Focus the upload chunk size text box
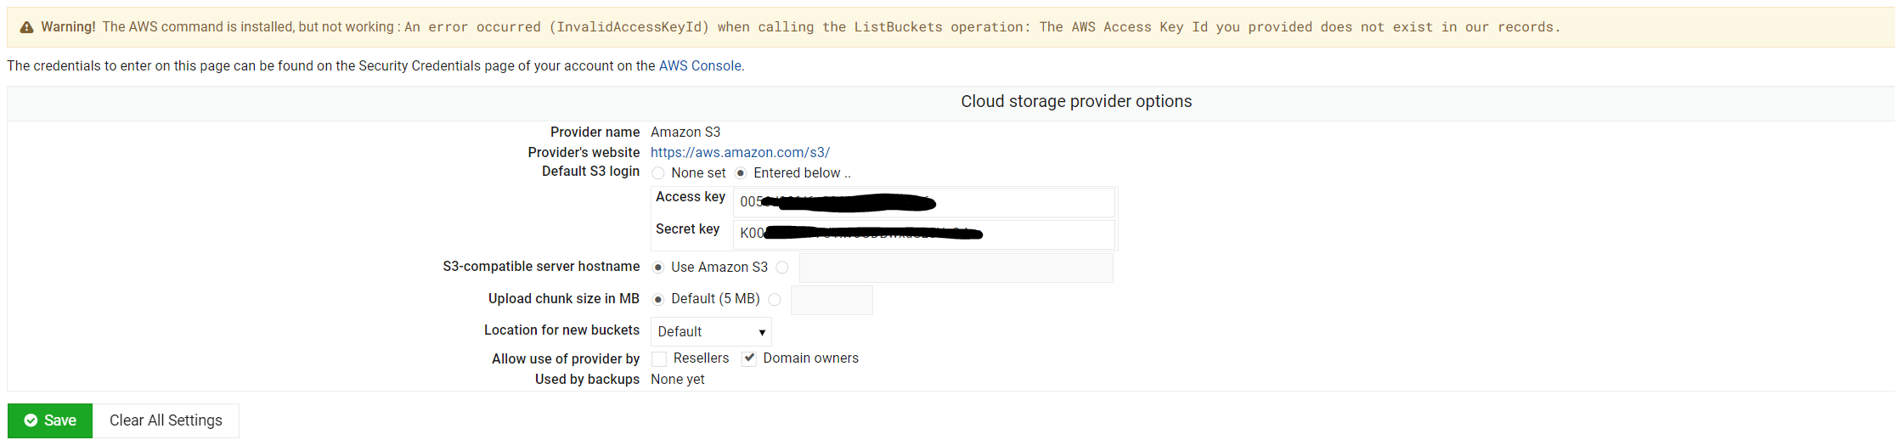The width and height of the screenshot is (1895, 440). pos(832,300)
